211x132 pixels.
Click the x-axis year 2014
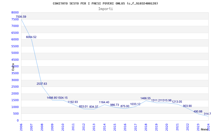pos(104,127)
